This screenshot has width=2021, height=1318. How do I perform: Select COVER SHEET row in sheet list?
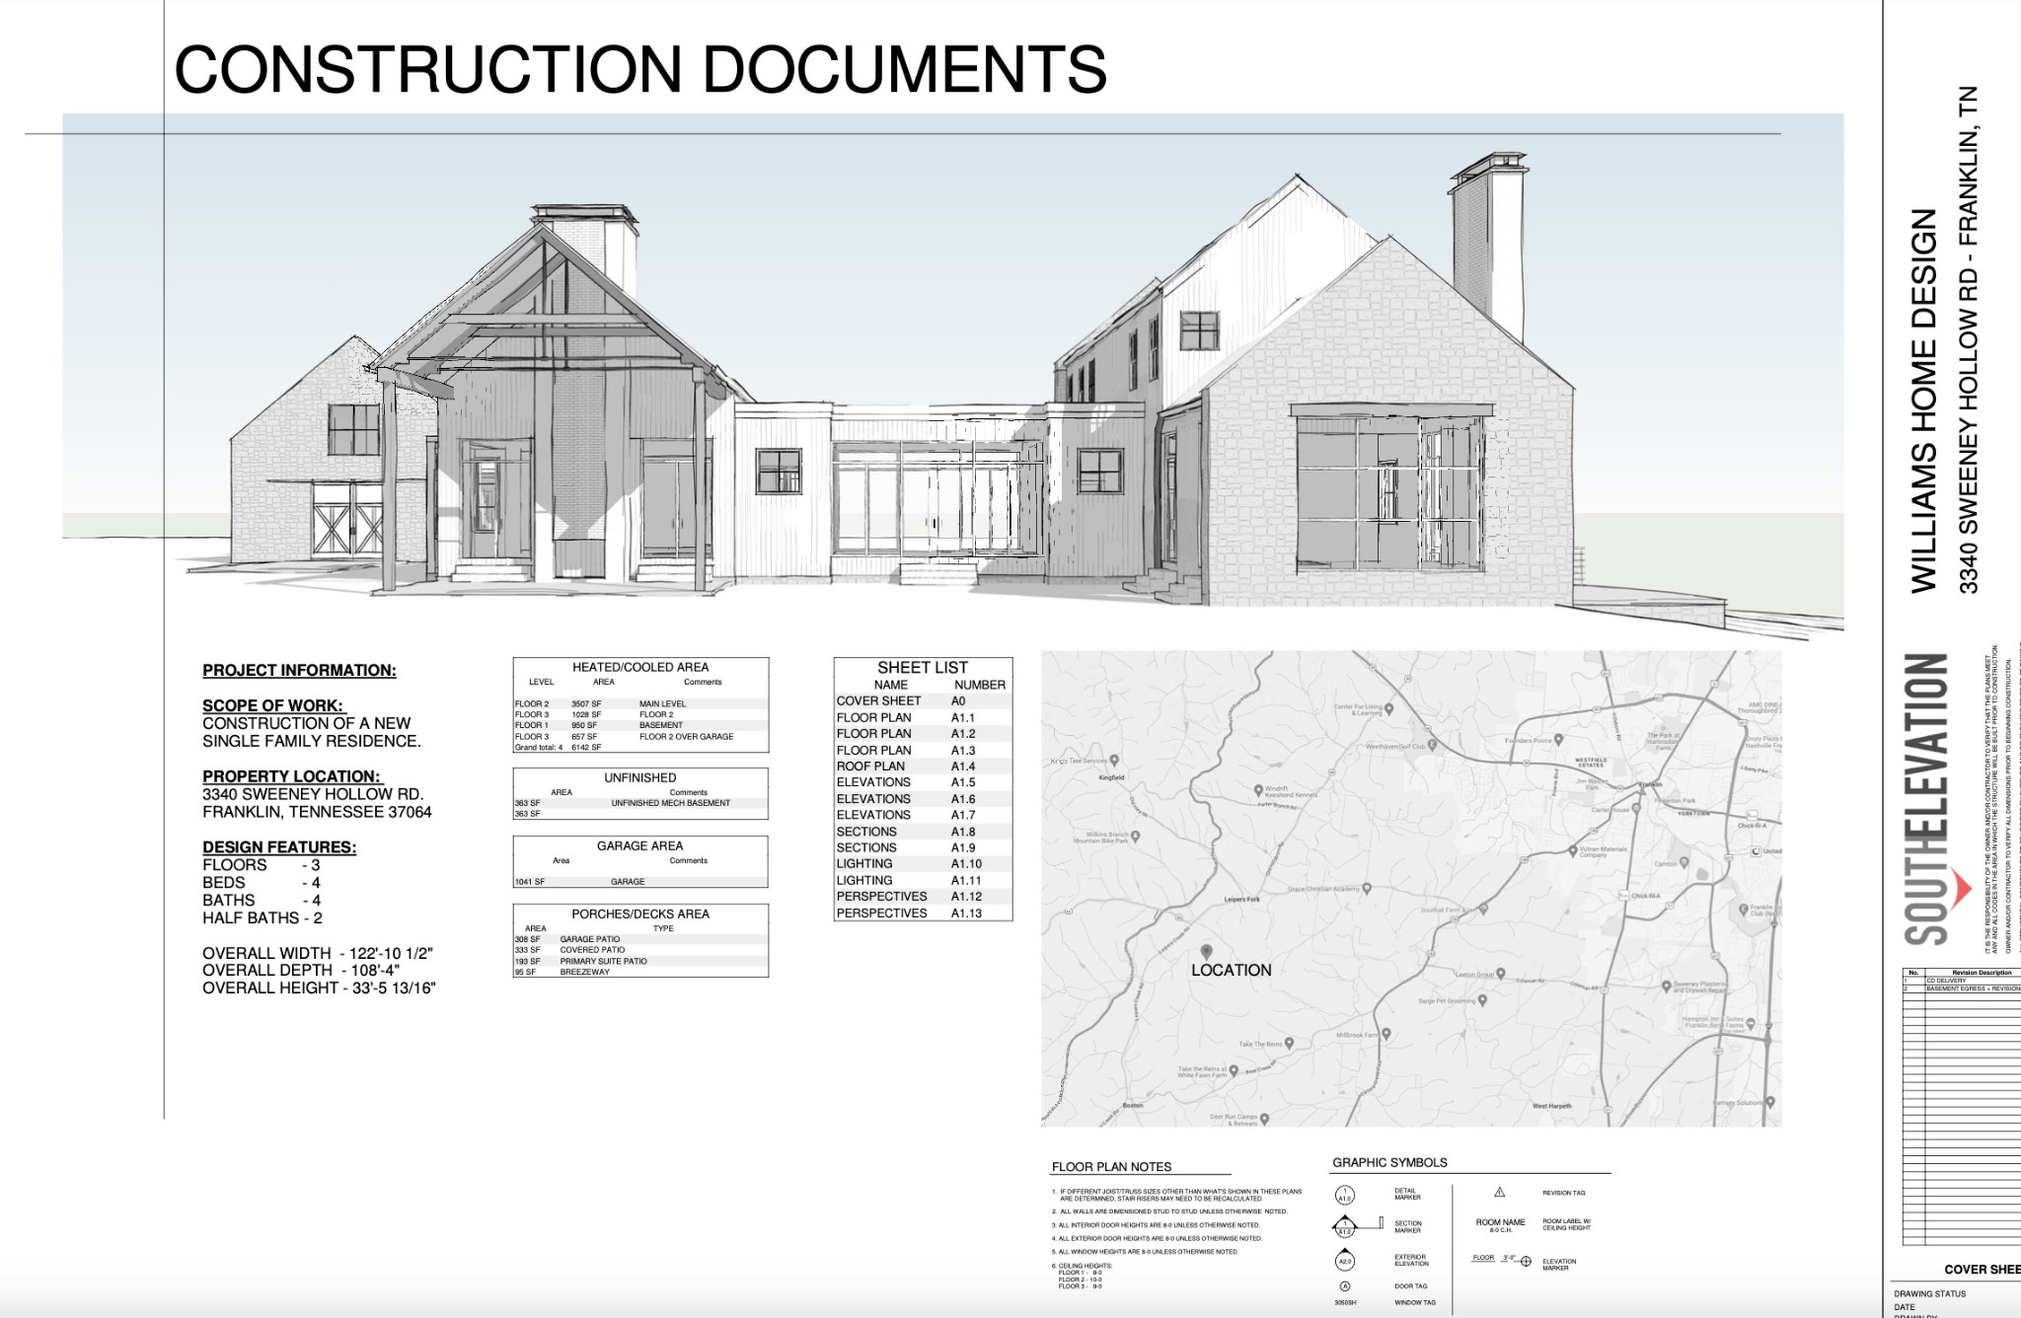[922, 701]
